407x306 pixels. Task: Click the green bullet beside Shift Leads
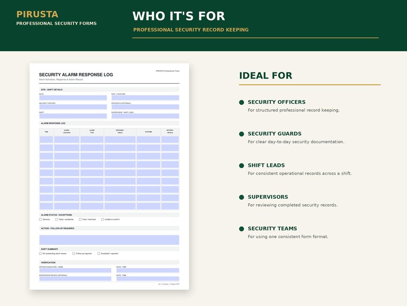241,166
